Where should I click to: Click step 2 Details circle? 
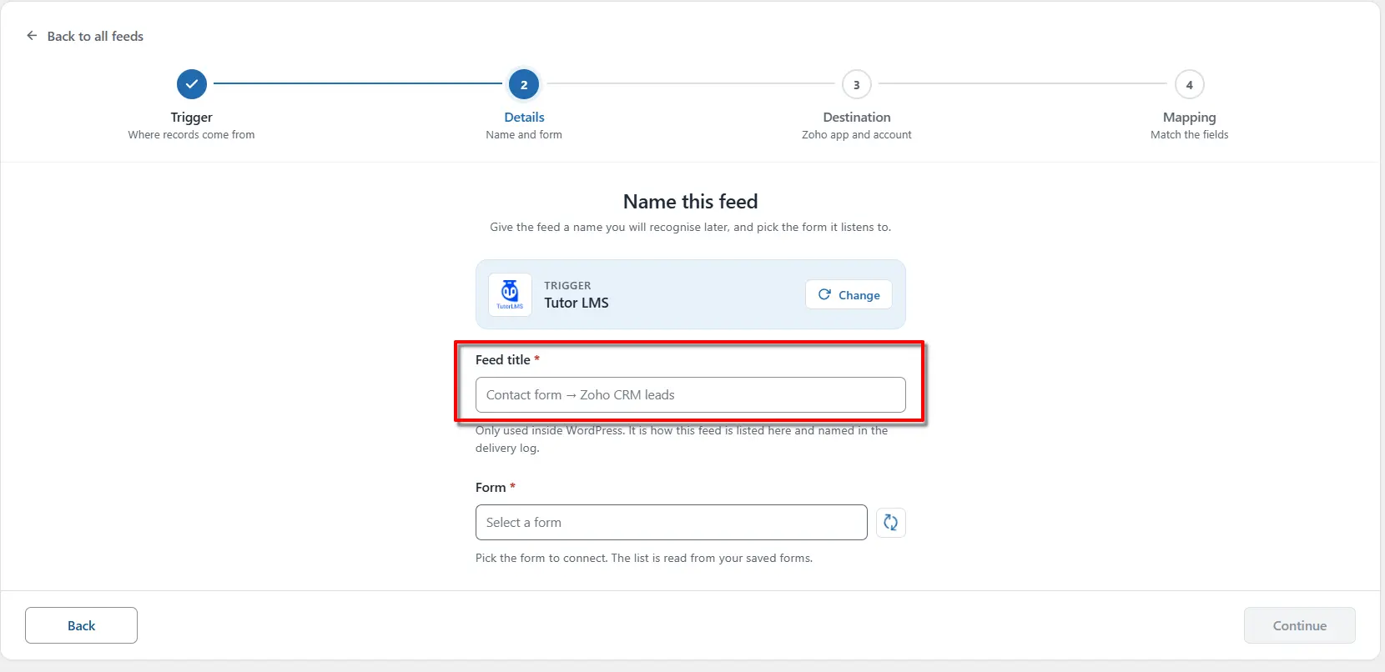pyautogui.click(x=524, y=84)
